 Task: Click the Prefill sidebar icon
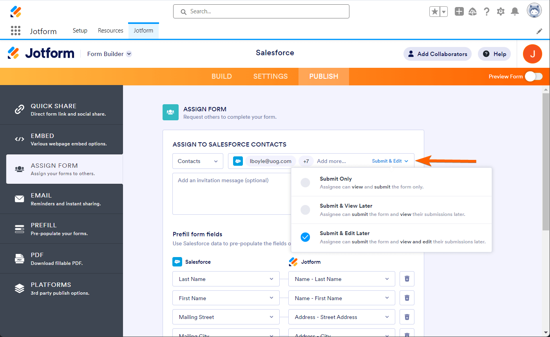20,229
